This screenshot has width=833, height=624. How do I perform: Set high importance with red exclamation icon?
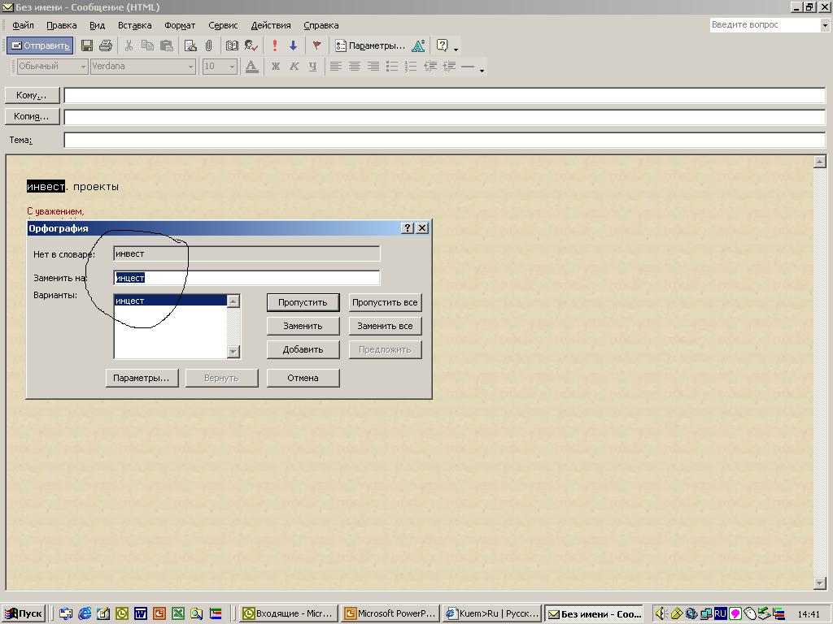pyautogui.click(x=275, y=46)
